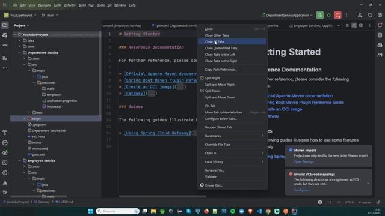Open Code With Me user icon
Screen dimensions: 385x216
(360, 15)
